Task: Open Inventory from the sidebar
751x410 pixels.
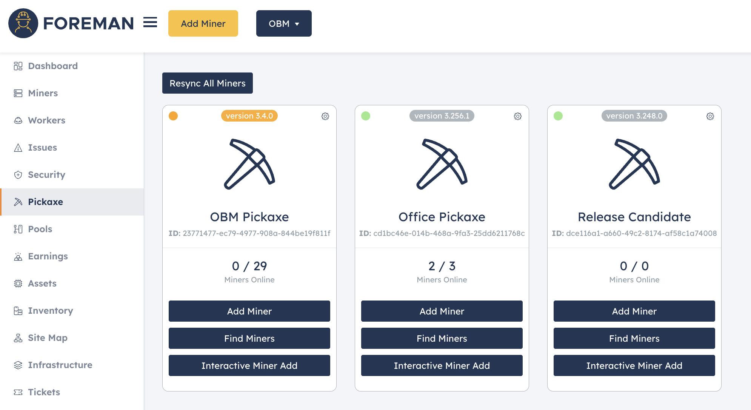Action: click(72, 311)
